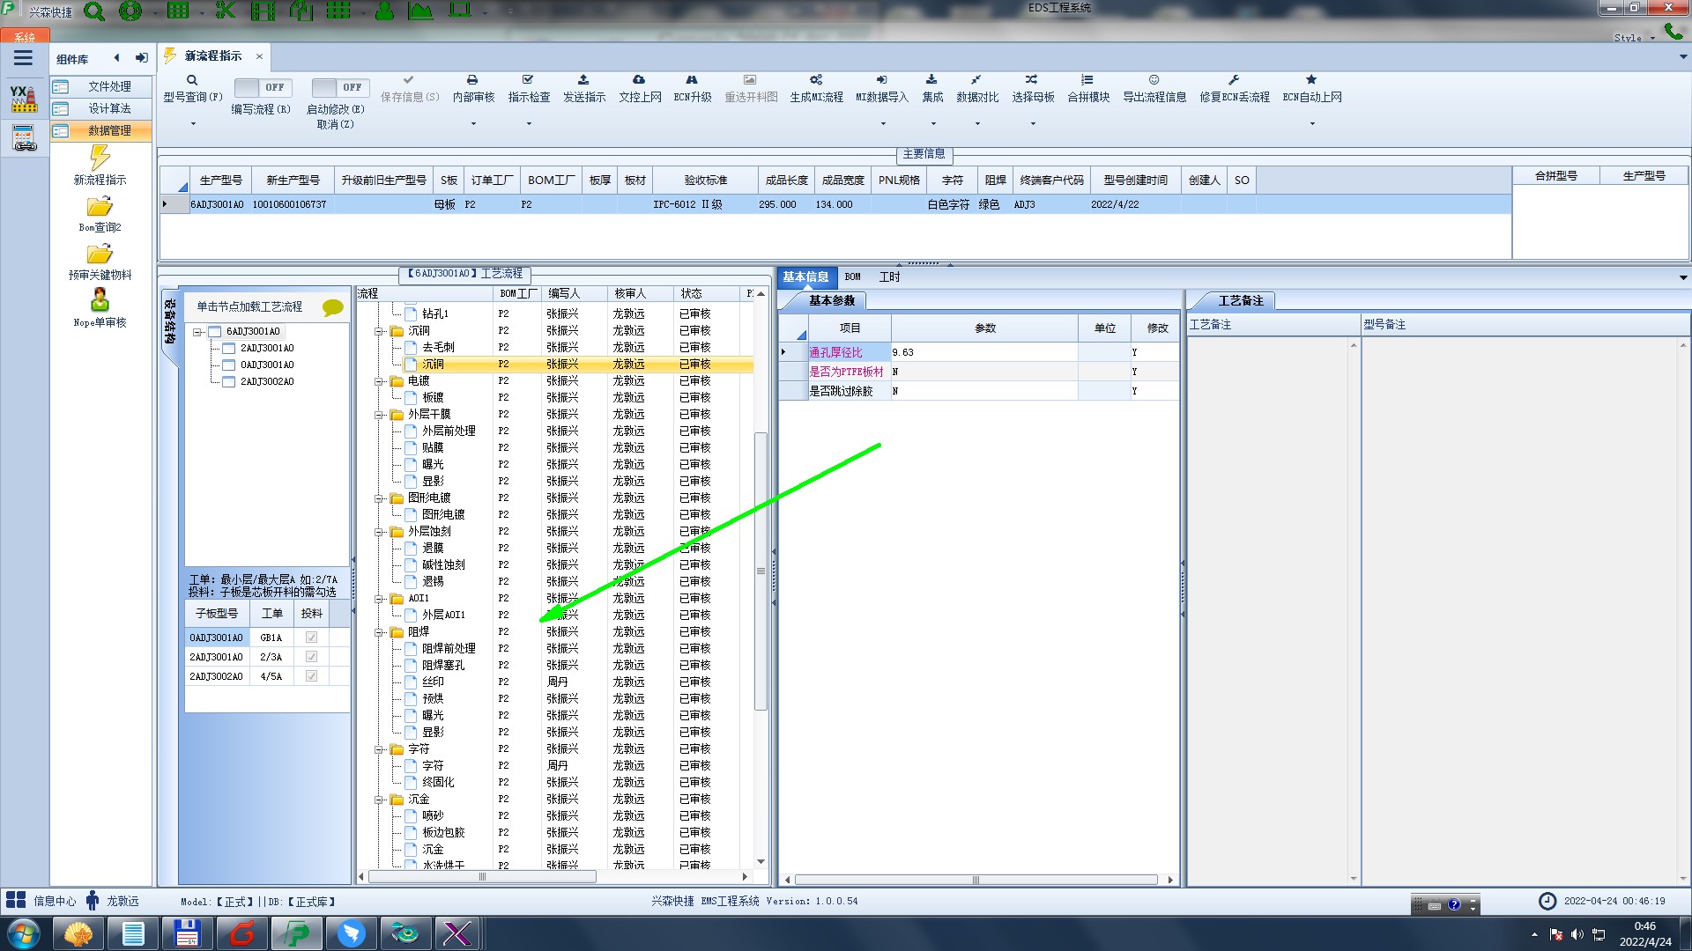Open the Bom查询2 folder icon
This screenshot has width=1692, height=951.
click(100, 207)
